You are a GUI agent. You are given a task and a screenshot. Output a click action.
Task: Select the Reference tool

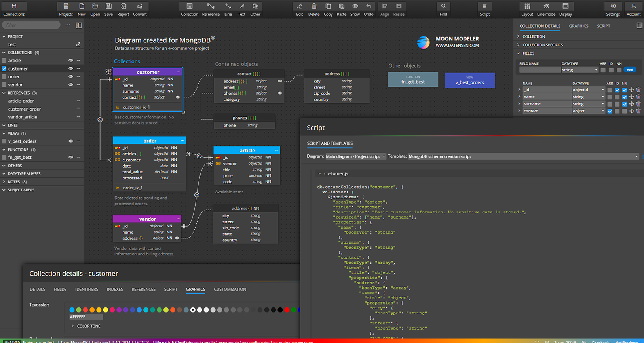point(211,9)
